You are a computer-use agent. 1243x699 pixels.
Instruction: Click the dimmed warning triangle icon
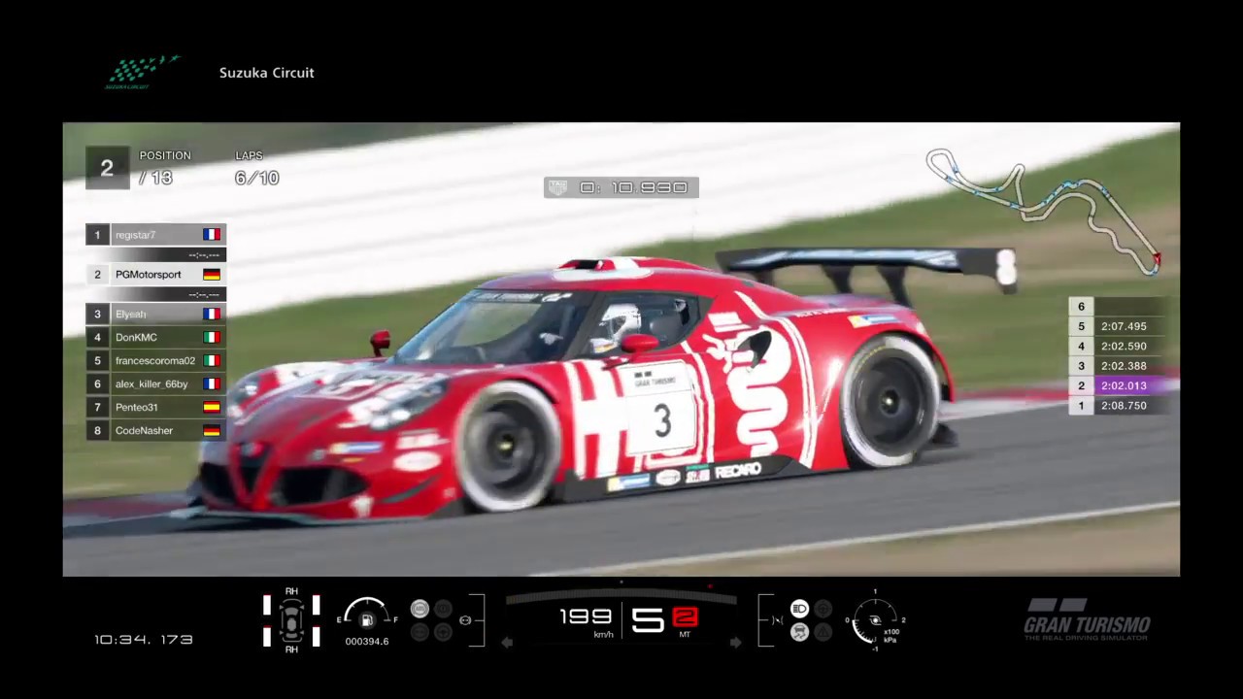pyautogui.click(x=823, y=632)
